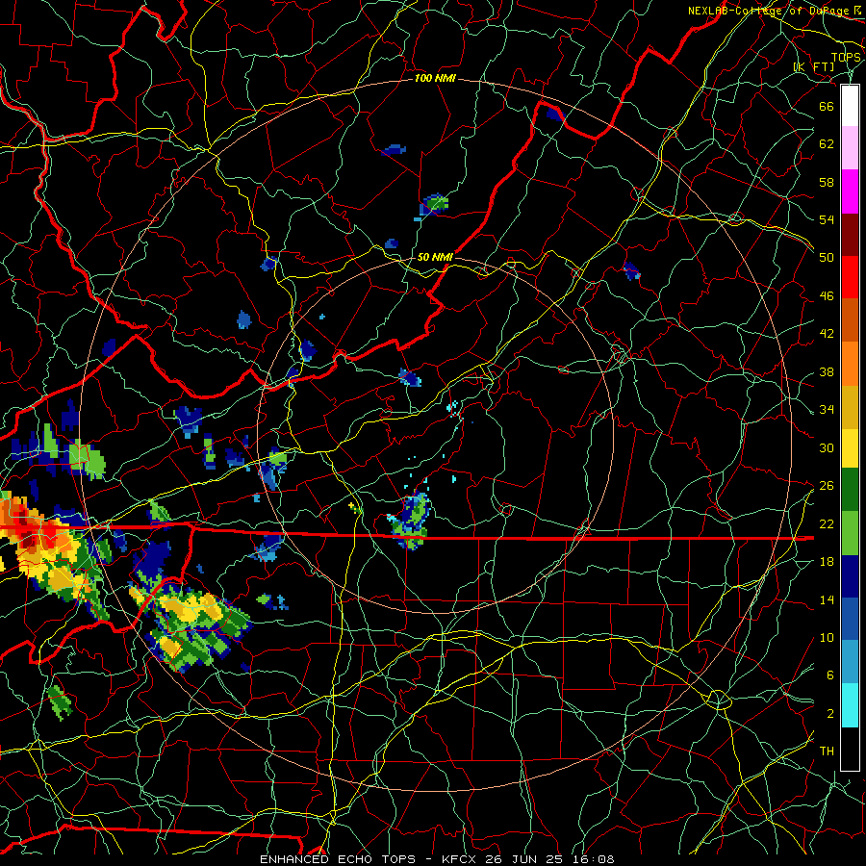Click the 'NEXLAB-College of DuPage' credit text
The image size is (866, 866).
(768, 11)
